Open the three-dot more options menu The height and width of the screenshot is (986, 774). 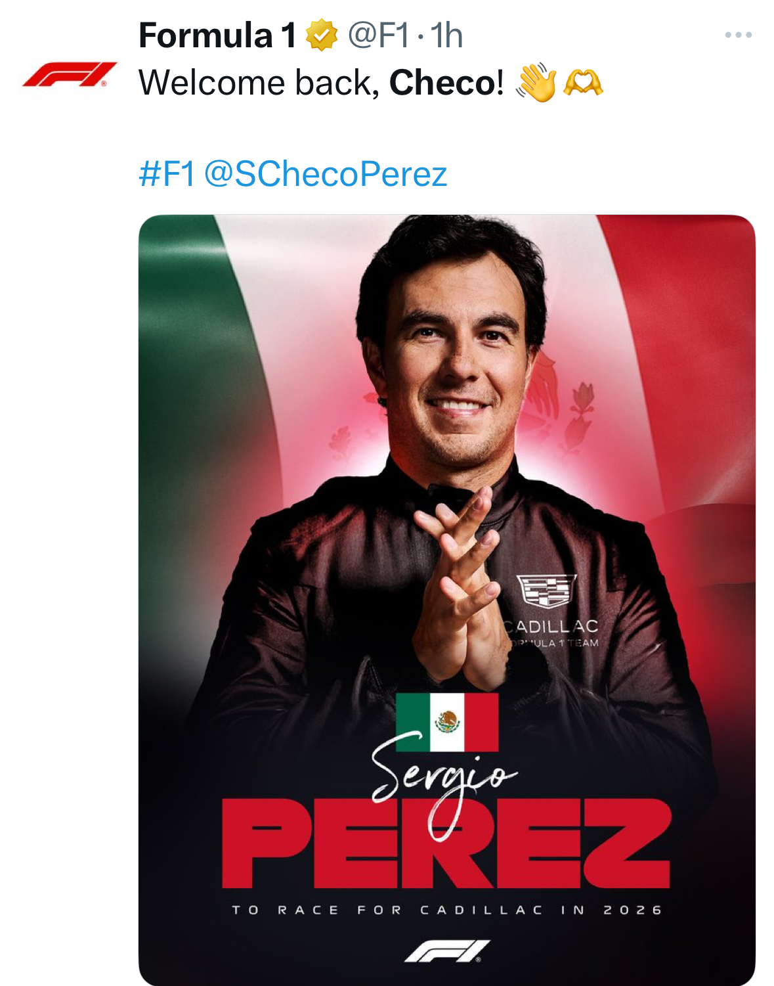coord(738,35)
